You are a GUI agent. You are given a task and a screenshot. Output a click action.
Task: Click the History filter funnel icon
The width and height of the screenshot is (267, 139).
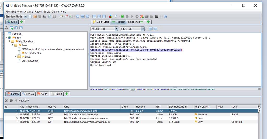point(16,100)
